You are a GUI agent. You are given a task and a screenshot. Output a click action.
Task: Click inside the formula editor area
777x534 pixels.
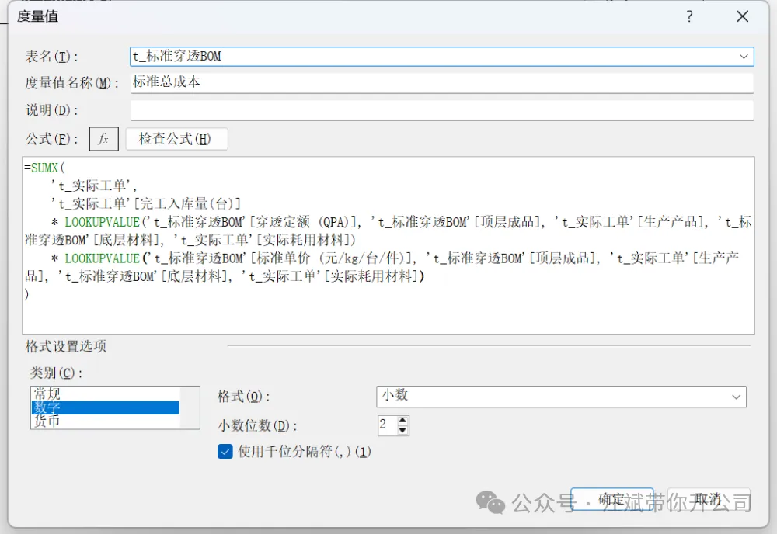pos(388,245)
